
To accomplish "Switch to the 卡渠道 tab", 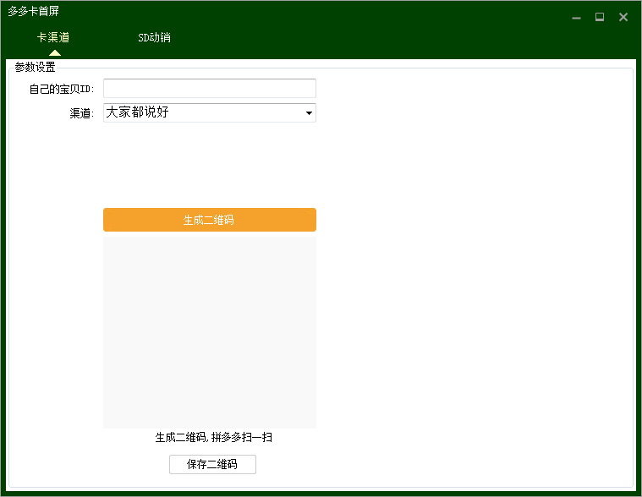I will (x=53, y=38).
